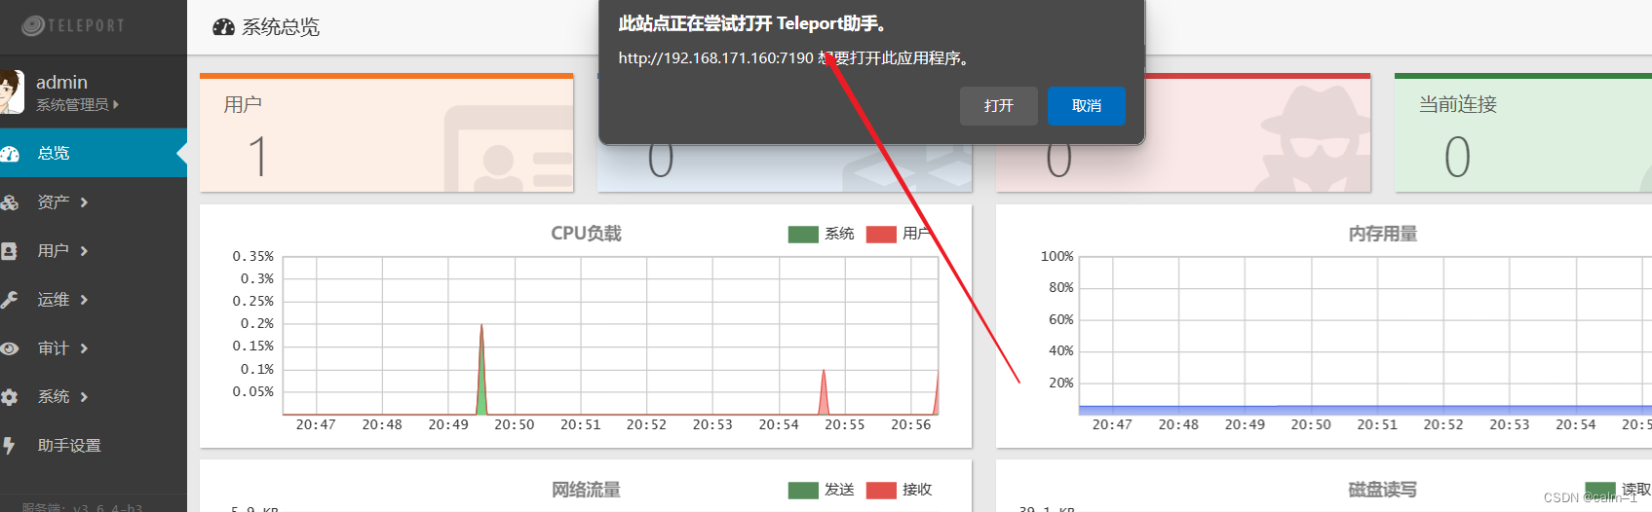This screenshot has height=512, width=1652.
Task: Click the CPU负载 chart title
Action: (586, 234)
